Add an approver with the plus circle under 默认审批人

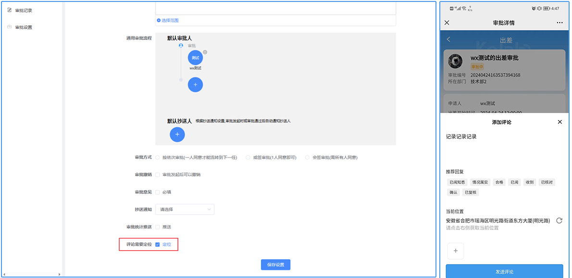pyautogui.click(x=195, y=85)
